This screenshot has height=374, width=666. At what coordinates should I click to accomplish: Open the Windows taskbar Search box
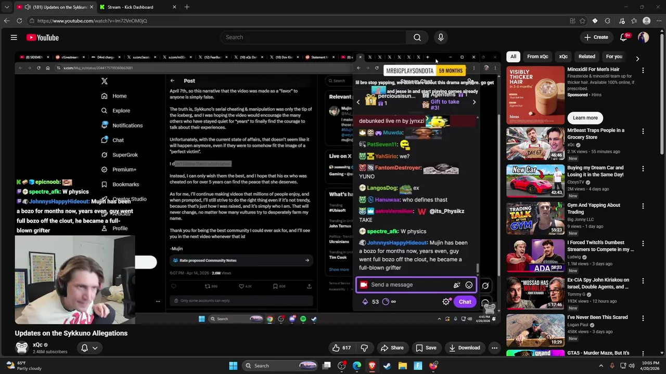280,366
